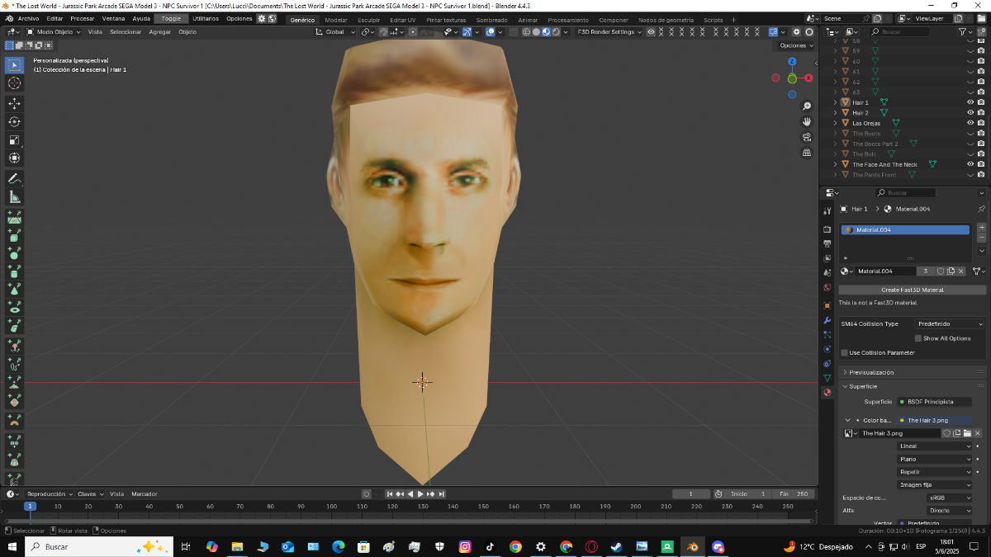This screenshot has height=557, width=991.
Task: Hide Hair 1 in the viewport
Action: point(970,102)
